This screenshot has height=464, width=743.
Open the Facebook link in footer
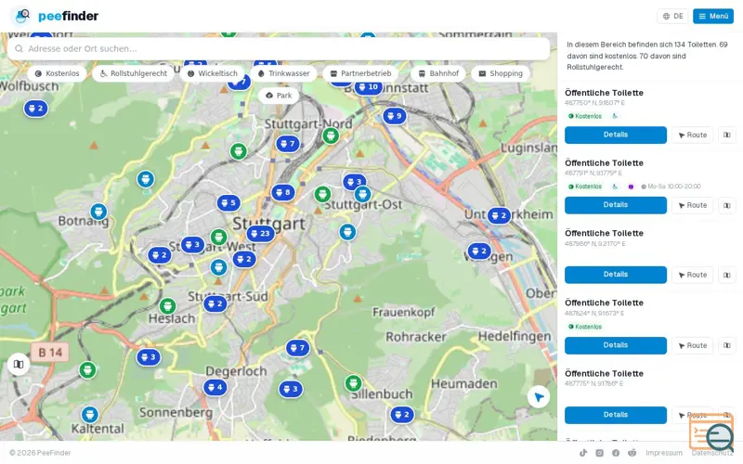[616, 453]
